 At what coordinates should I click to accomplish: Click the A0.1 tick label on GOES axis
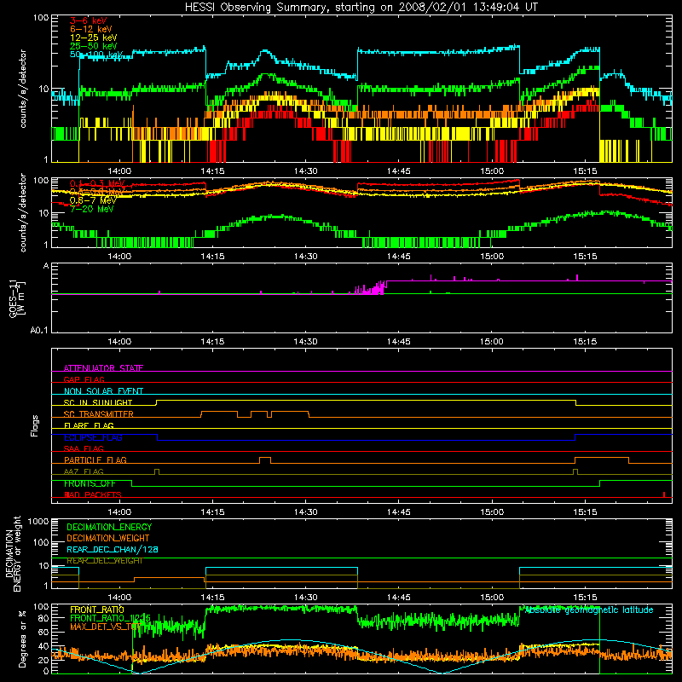(39, 331)
